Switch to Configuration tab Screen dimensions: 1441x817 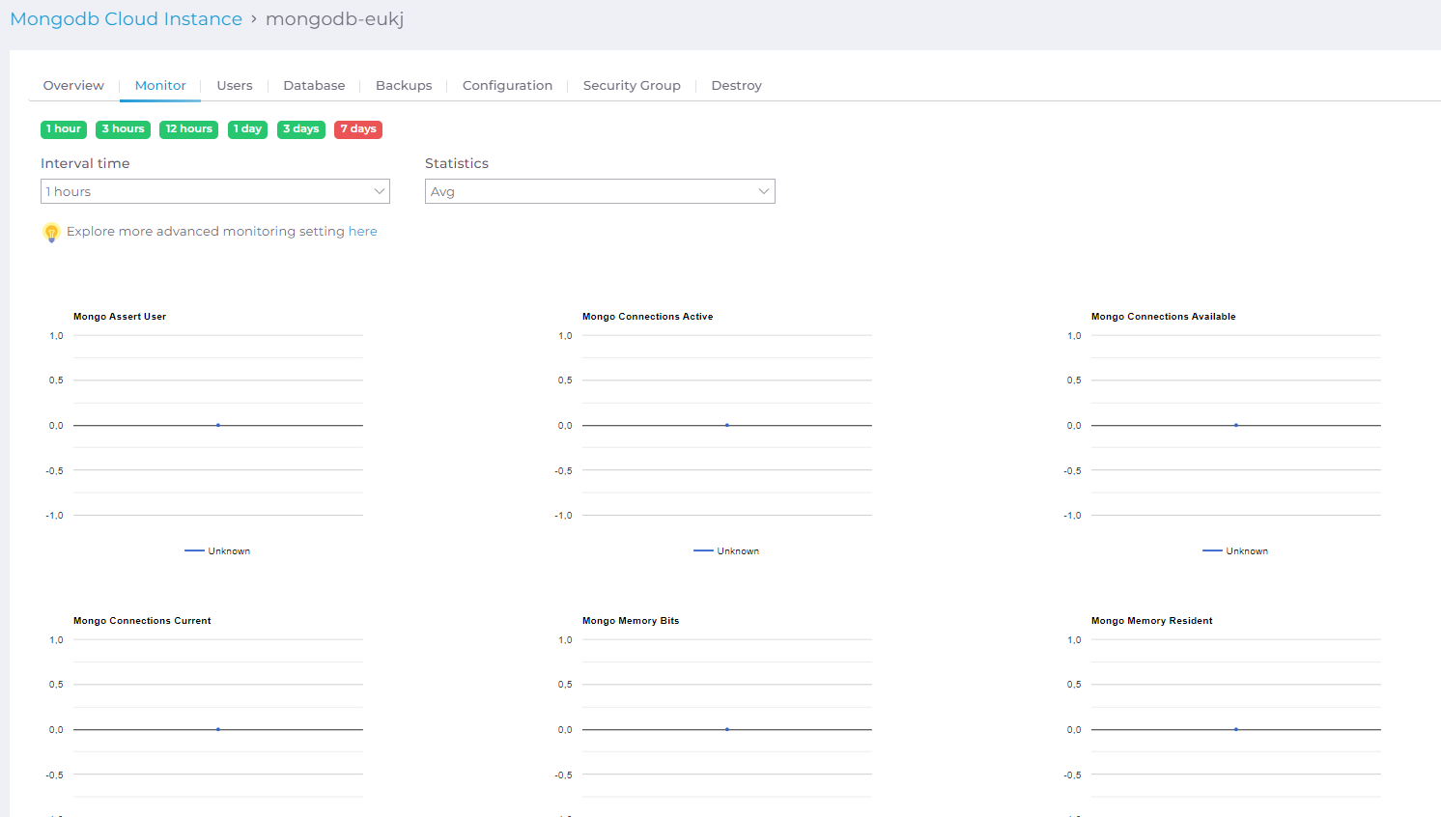pos(507,85)
